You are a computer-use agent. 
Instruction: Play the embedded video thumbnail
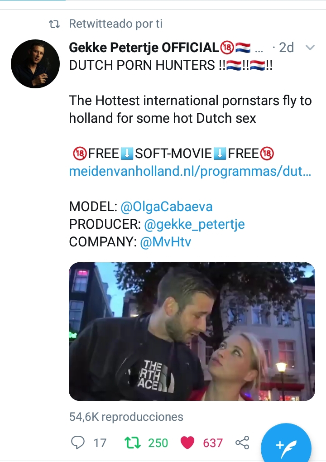point(192,332)
